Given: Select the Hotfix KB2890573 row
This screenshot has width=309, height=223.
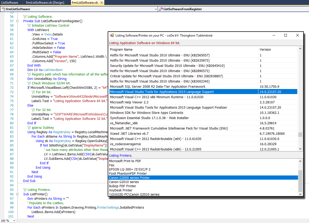Looking at the screenshot, I should 203,71.
